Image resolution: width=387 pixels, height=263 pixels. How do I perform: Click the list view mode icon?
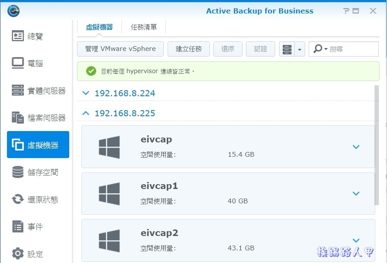pyautogui.click(x=287, y=49)
